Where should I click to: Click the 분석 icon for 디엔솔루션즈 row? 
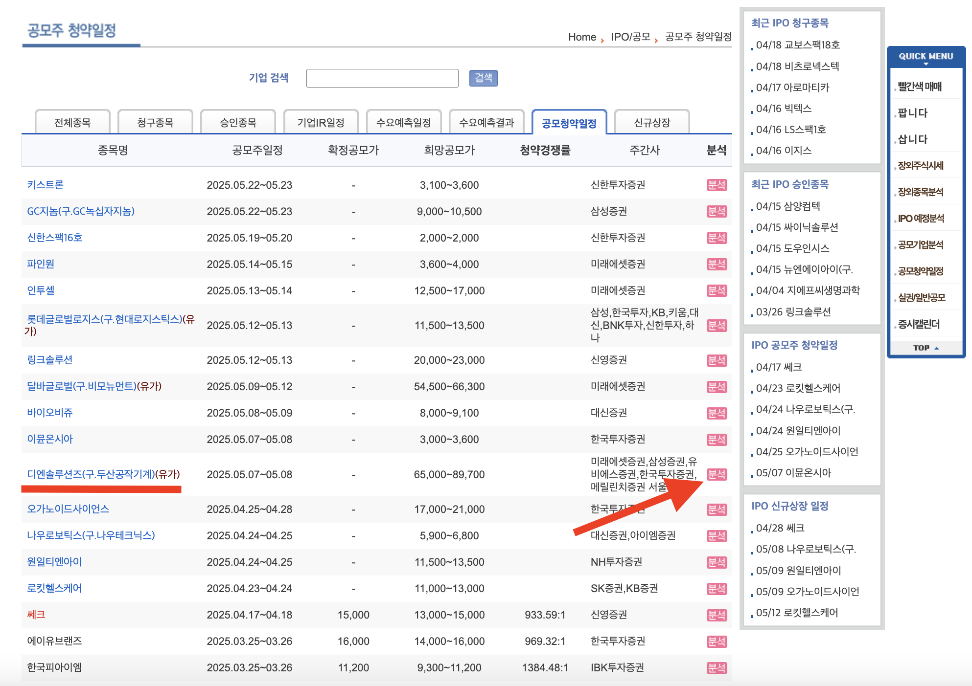click(717, 474)
